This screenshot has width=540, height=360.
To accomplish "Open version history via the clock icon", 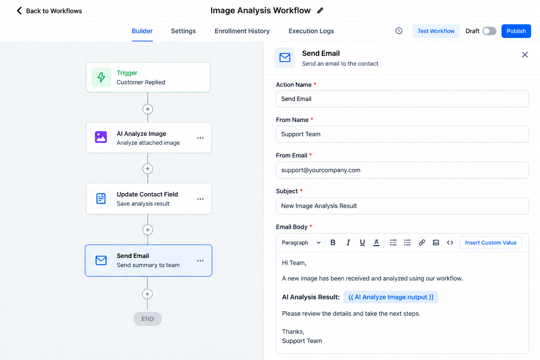I will [399, 31].
